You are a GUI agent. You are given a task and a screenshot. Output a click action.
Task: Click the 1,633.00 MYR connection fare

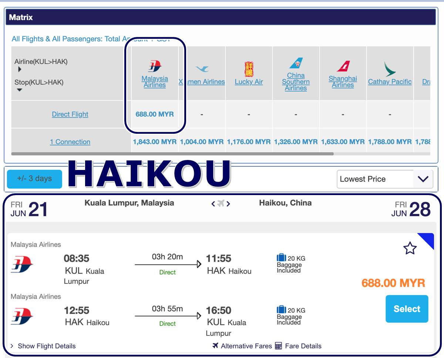[343, 142]
